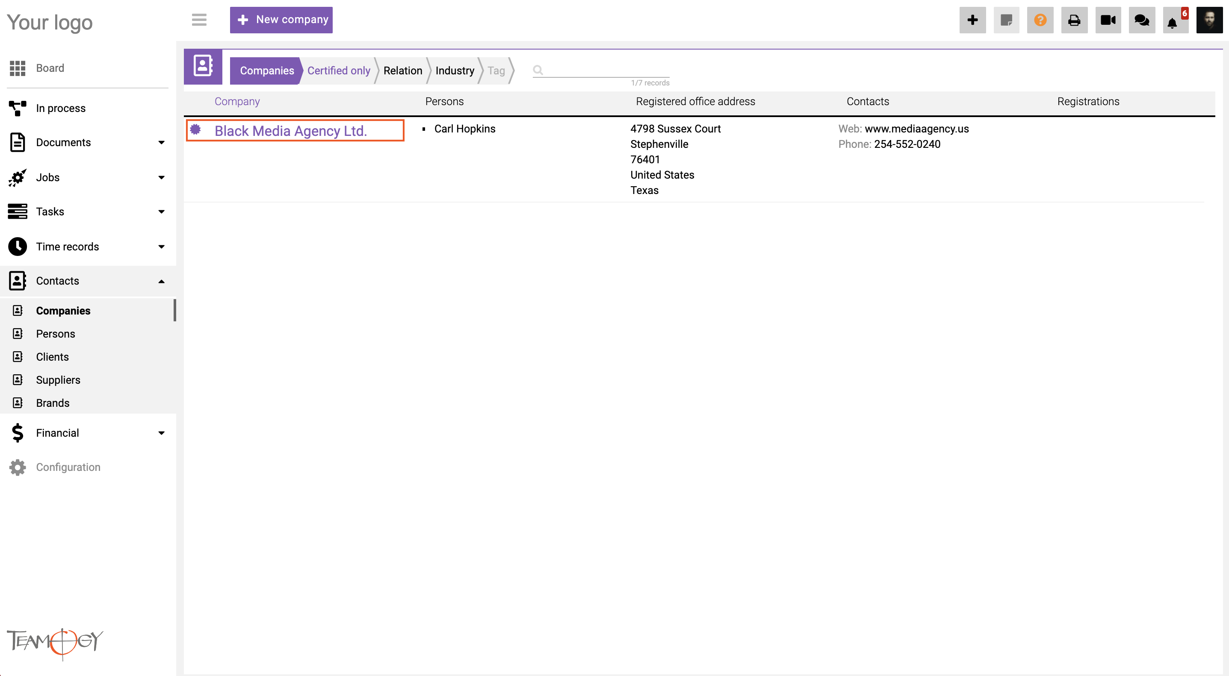Viewport: 1229px width, 676px height.
Task: Click the Persons submenu contact icon
Action: click(x=18, y=334)
